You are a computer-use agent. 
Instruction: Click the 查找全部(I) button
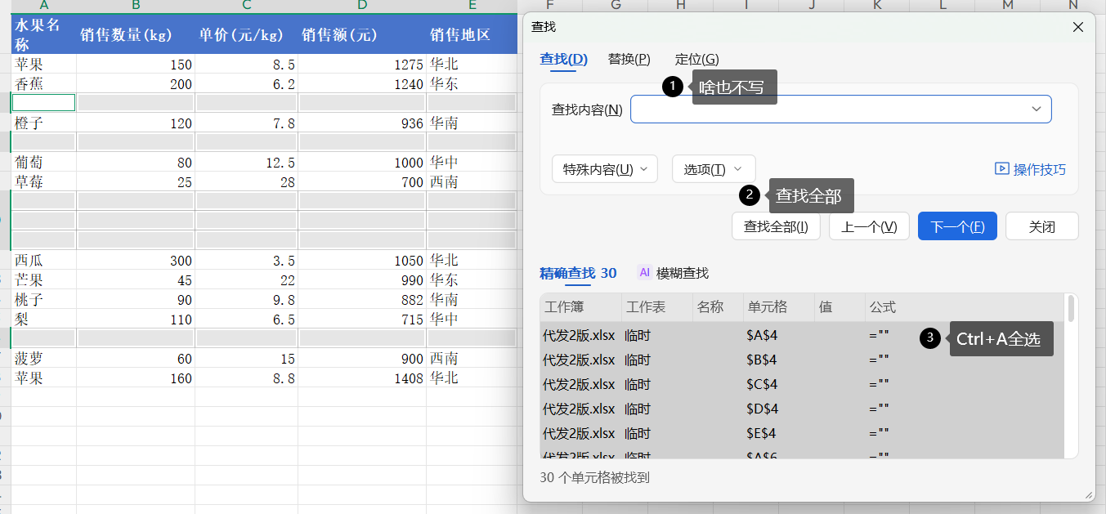[776, 226]
